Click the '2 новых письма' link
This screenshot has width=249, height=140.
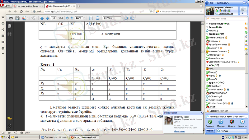[227, 14]
